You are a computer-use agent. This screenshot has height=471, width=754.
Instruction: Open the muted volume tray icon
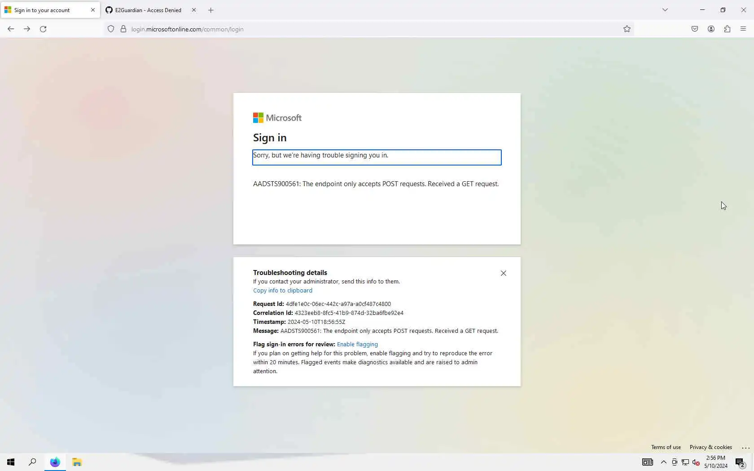[x=696, y=462]
